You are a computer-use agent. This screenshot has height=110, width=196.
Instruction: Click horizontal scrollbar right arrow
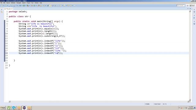click(x=188, y=101)
